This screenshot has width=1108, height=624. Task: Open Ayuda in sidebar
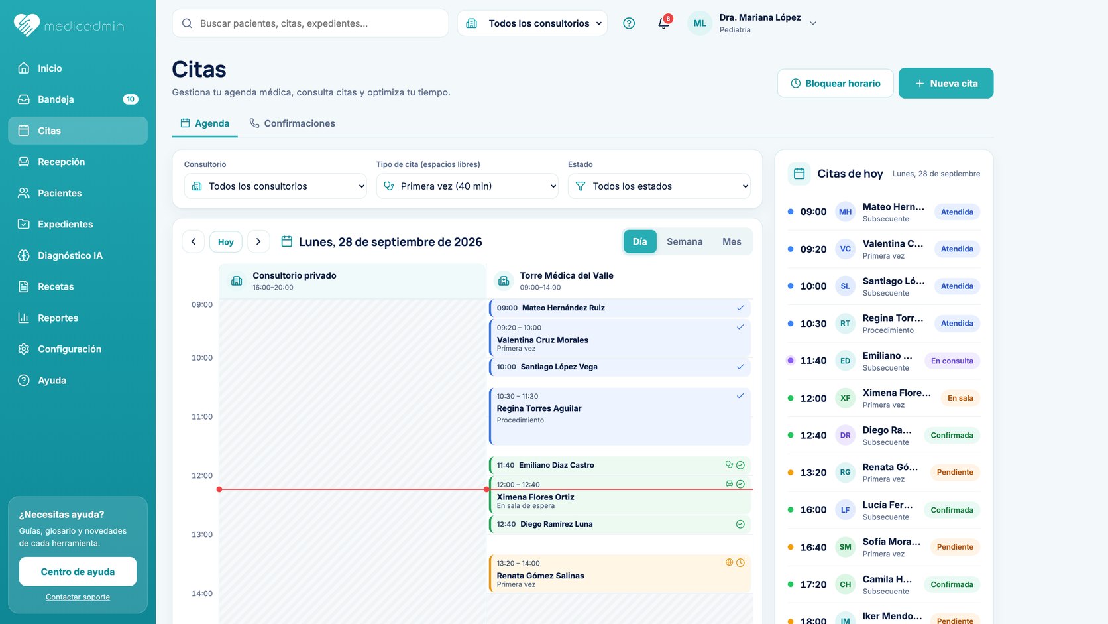(x=78, y=380)
